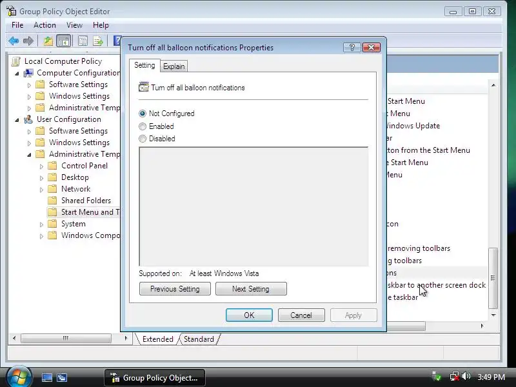Viewport: 516px width, 387px height.
Task: Click the System folder icon in tree
Action: point(52,224)
